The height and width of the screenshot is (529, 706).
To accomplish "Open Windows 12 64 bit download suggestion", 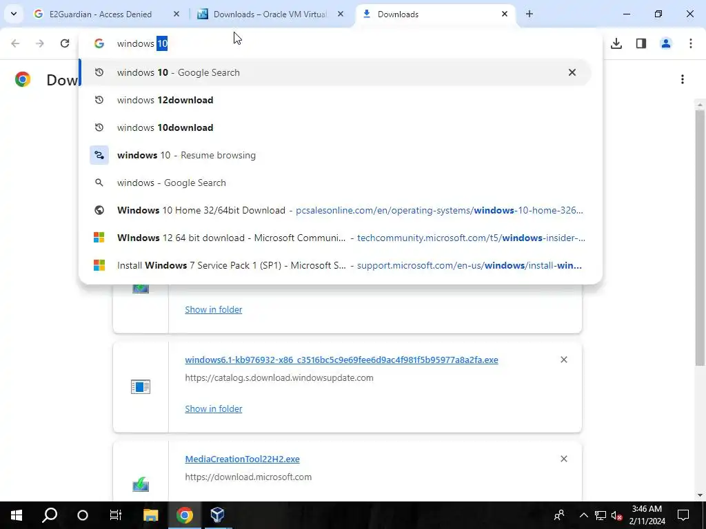I will coord(334,238).
